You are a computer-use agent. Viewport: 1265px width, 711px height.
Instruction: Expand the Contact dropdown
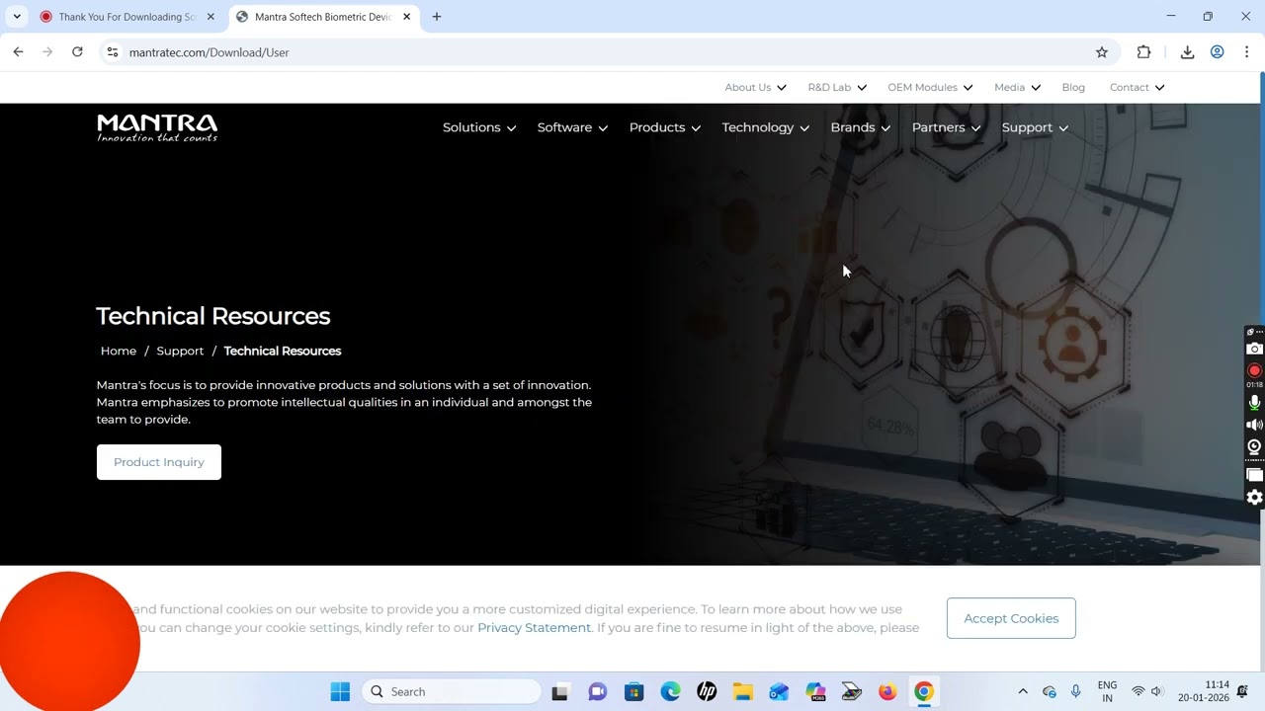pyautogui.click(x=1137, y=87)
